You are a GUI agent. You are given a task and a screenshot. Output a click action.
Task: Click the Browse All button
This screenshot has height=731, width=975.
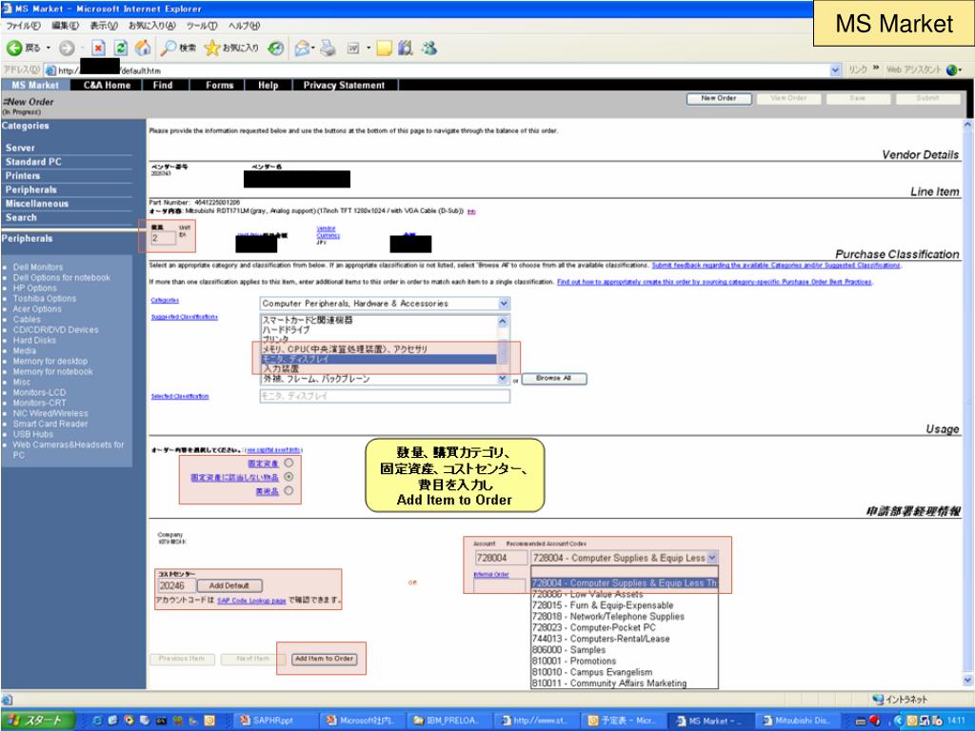pyautogui.click(x=553, y=378)
